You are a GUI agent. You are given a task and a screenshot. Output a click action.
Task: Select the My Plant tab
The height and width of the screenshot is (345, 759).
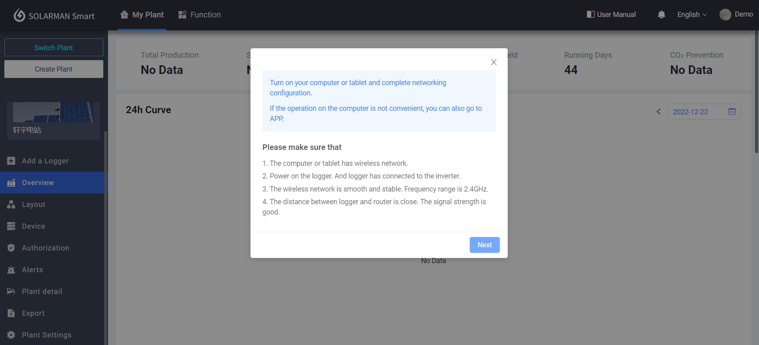142,15
